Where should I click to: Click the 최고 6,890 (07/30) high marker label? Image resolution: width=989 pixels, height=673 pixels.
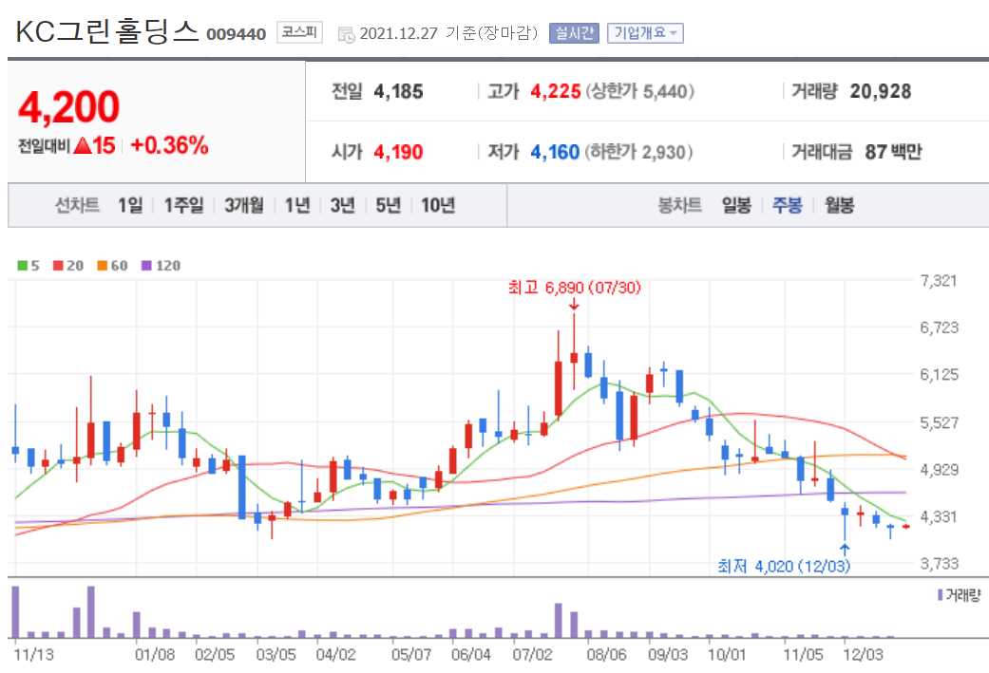tap(575, 288)
